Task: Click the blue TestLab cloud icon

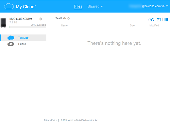Action: click(x=11, y=38)
